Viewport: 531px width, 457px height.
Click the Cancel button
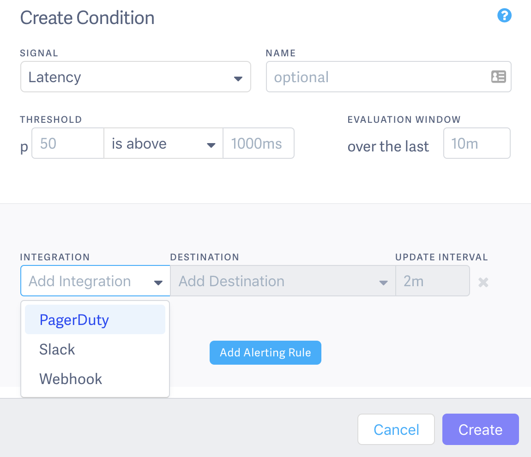[396, 429]
